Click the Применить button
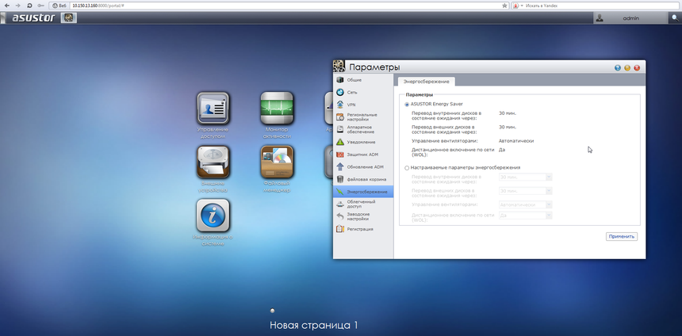The image size is (682, 336). click(622, 236)
